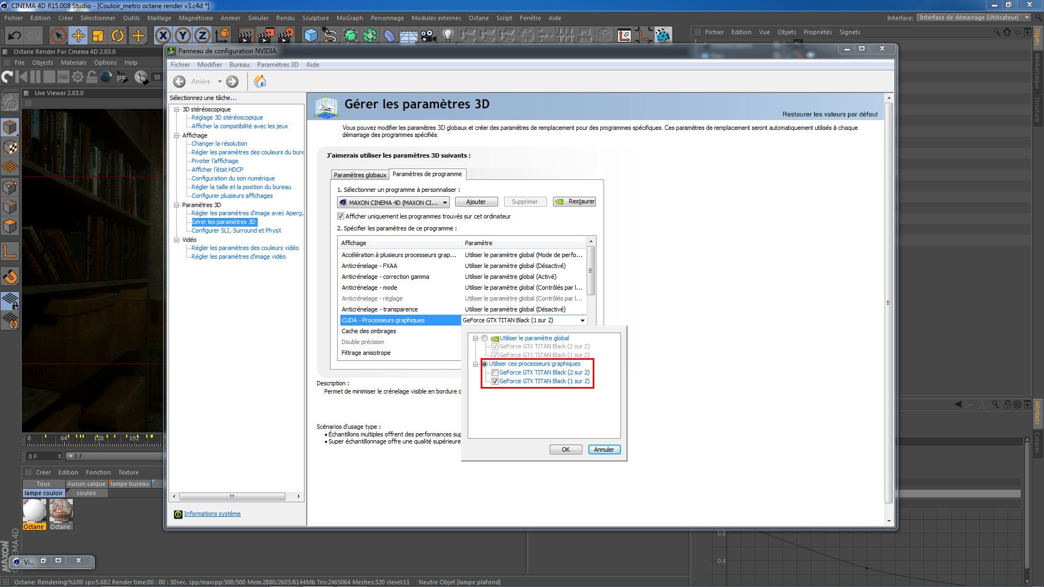Open the Informations système link
Screen dimensions: 1044x587
pyautogui.click(x=212, y=514)
